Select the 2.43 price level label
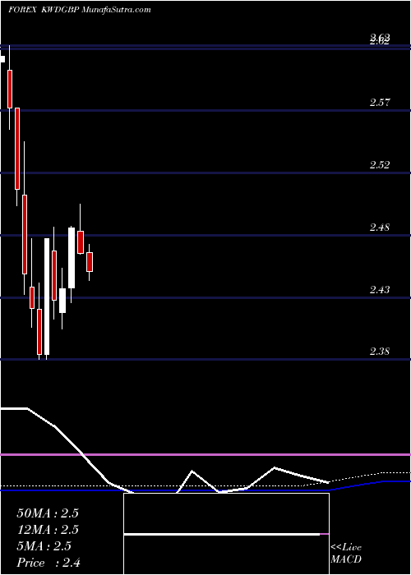 (380, 290)
